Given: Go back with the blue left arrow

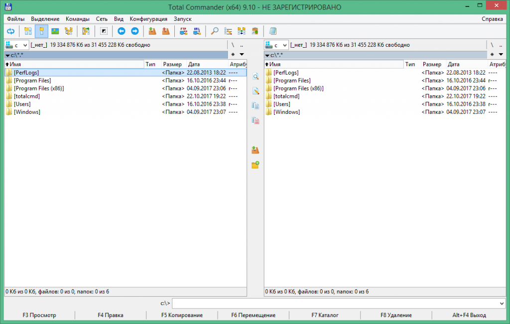Looking at the screenshot, I should [x=122, y=31].
